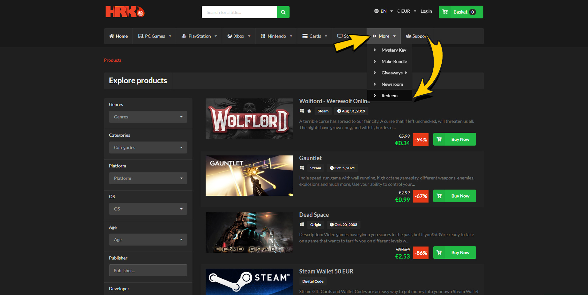The width and height of the screenshot is (588, 295).
Task: Open the Giveaways submenu
Action: coord(392,73)
